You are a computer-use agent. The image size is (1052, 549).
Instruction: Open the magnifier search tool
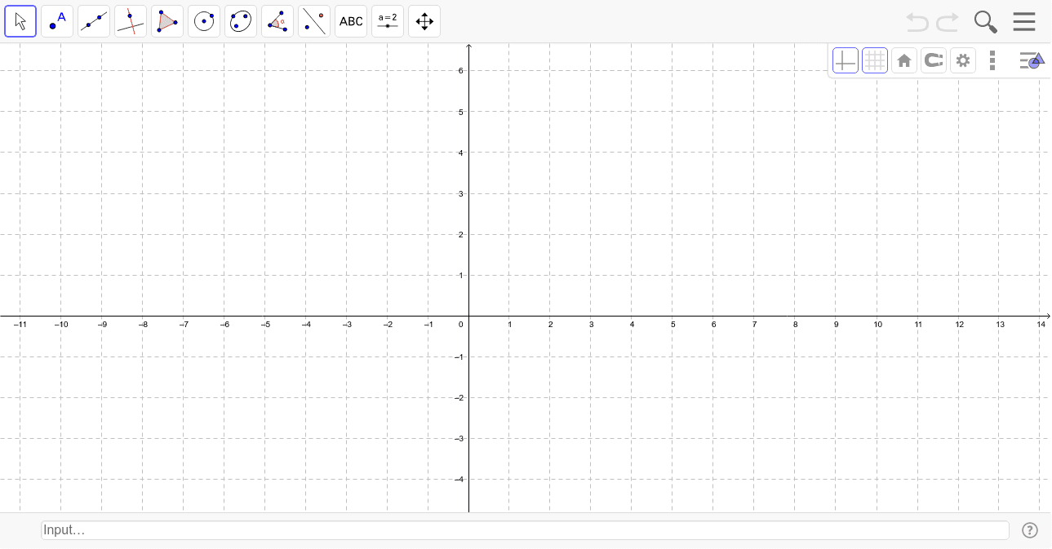(x=986, y=22)
